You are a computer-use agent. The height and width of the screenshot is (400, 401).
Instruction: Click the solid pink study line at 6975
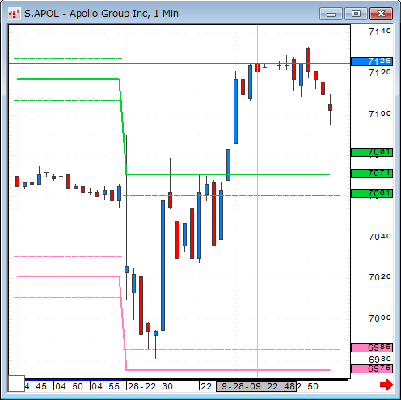(228, 370)
